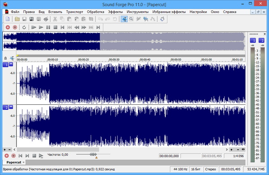
Task: Click the zoom ratio field 1:4 096
Action: (x=235, y=156)
